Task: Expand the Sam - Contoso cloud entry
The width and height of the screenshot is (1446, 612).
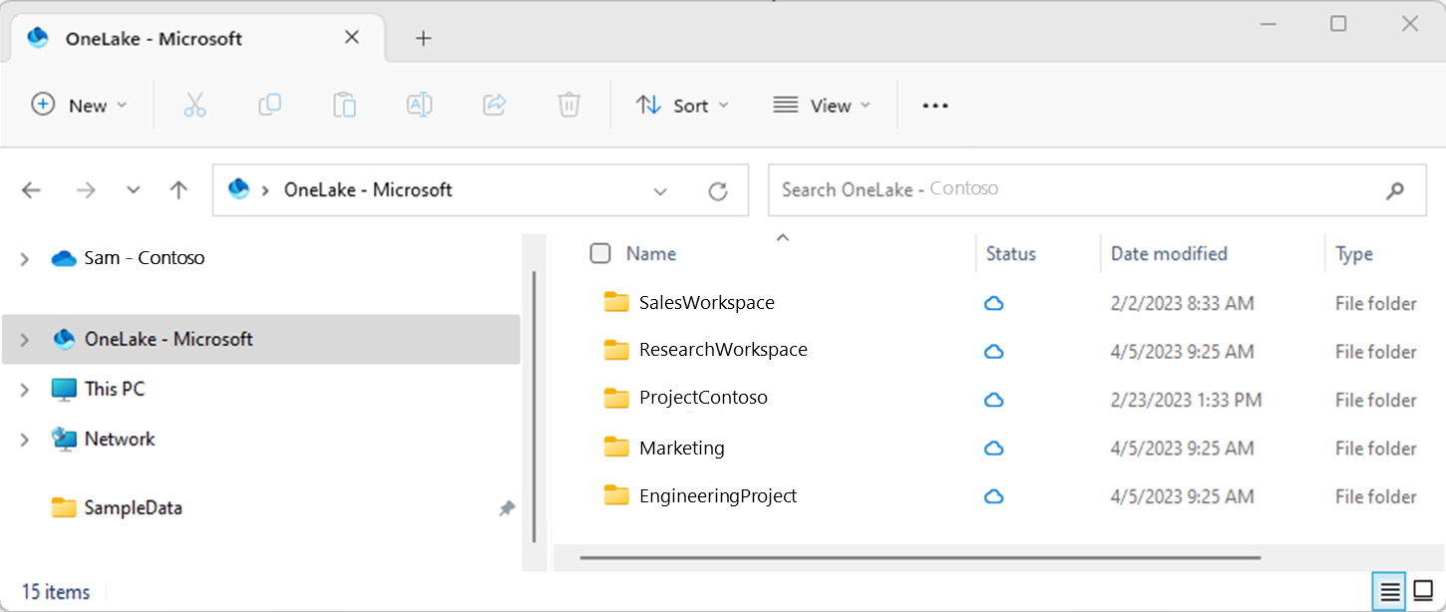Action: click(25, 257)
